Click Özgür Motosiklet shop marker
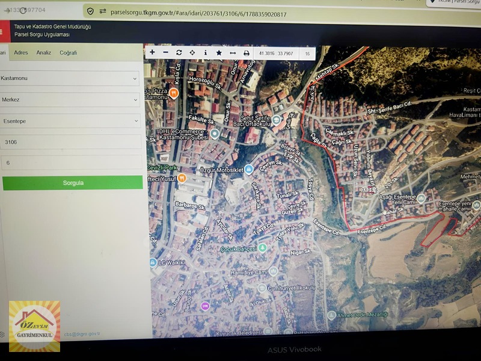Viewport: 481px width, 361px height. (248, 169)
